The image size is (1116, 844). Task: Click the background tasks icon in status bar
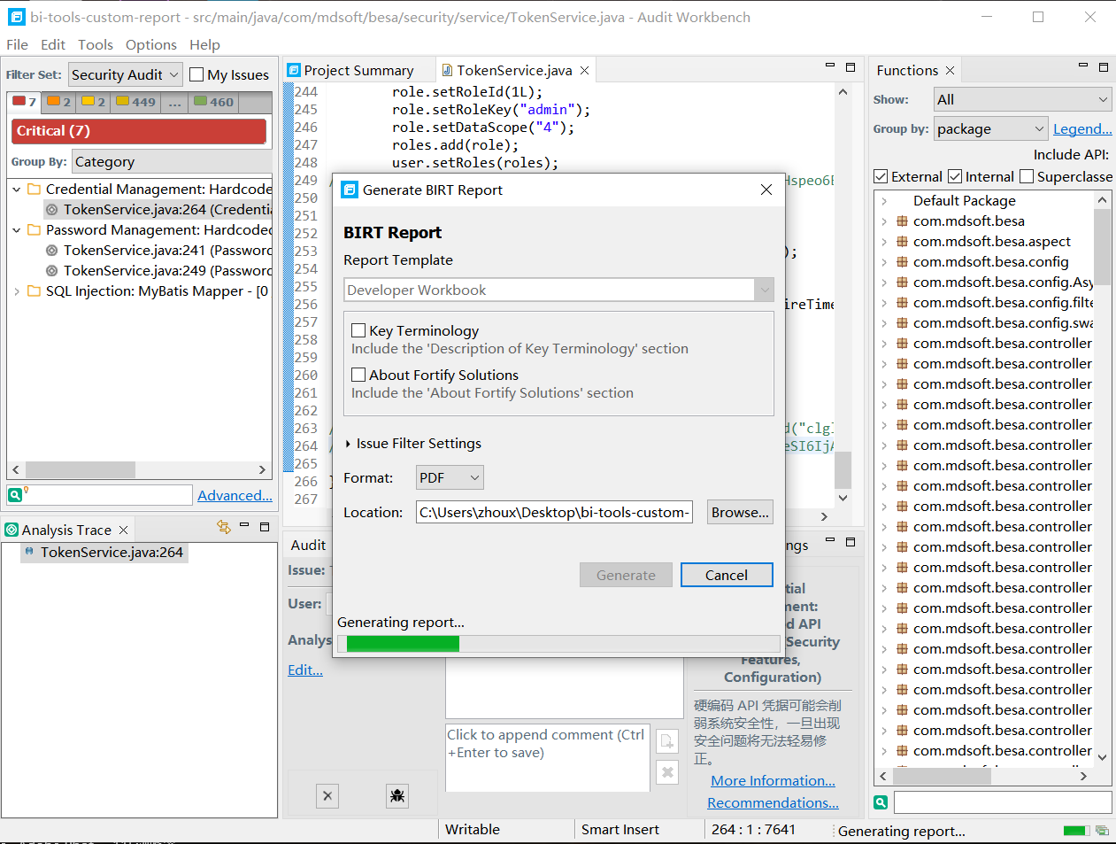coord(1102,831)
